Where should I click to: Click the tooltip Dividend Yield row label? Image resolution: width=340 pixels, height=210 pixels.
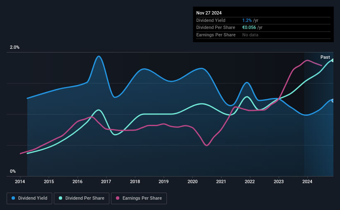tap(211, 20)
